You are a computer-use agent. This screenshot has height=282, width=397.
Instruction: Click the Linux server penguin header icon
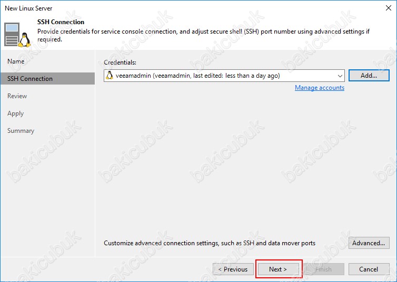(17, 35)
